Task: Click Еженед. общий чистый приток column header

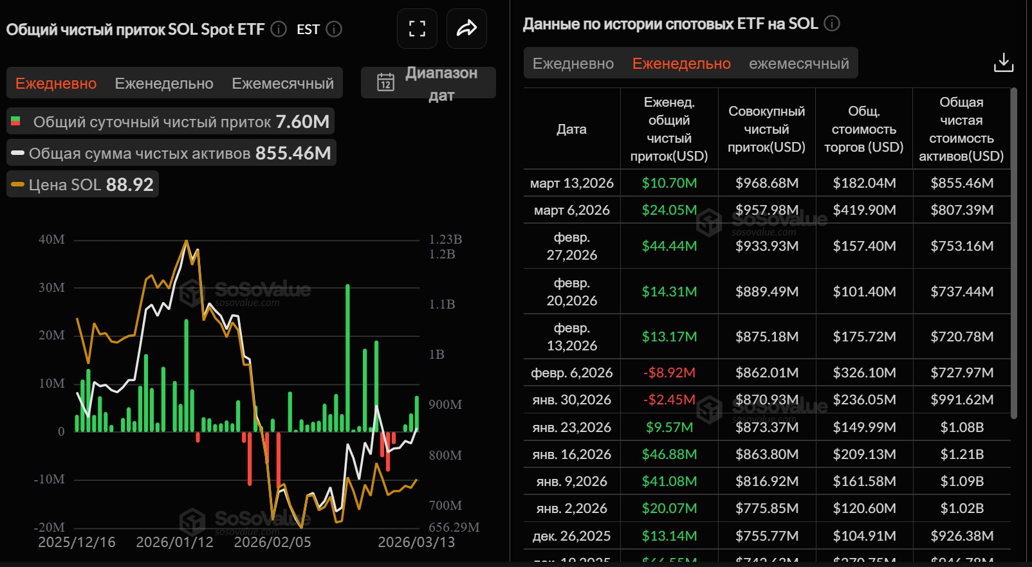Action: click(669, 129)
